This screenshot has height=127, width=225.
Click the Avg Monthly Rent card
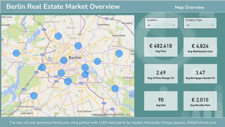200,101
